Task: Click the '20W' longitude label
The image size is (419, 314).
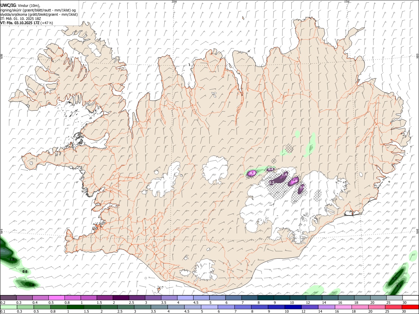Action: [174, 2]
